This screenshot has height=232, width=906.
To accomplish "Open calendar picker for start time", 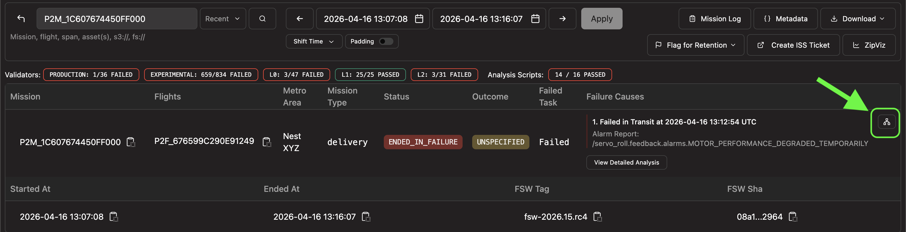I will pyautogui.click(x=419, y=19).
